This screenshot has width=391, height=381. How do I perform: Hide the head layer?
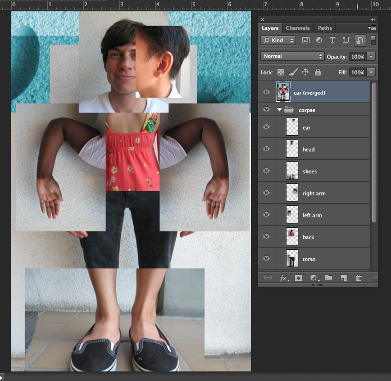(266, 149)
